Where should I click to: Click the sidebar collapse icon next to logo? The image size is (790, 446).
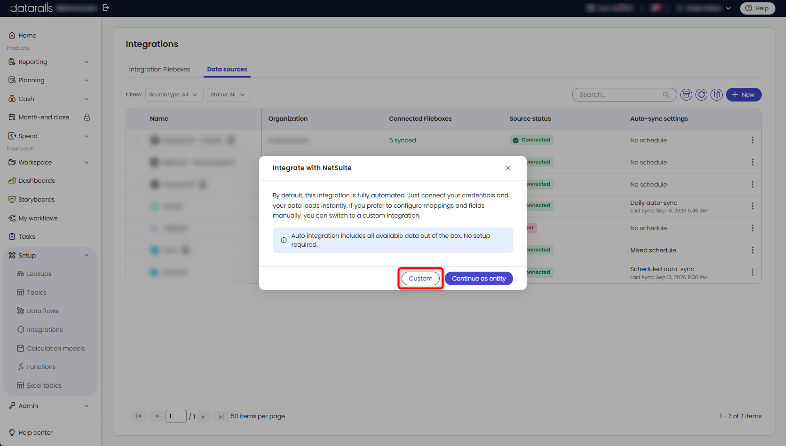[106, 8]
